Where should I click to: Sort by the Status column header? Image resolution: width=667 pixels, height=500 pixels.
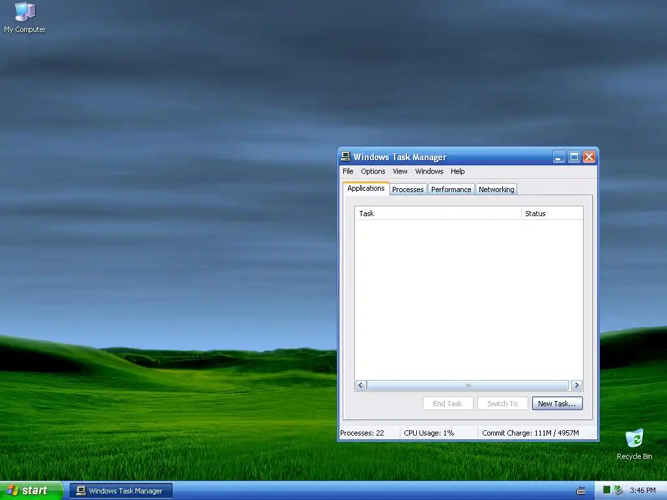552,214
